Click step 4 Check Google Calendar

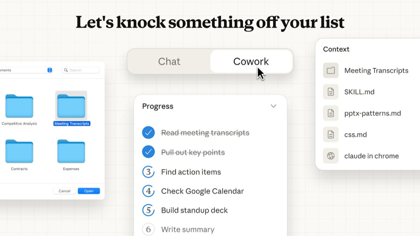click(202, 191)
